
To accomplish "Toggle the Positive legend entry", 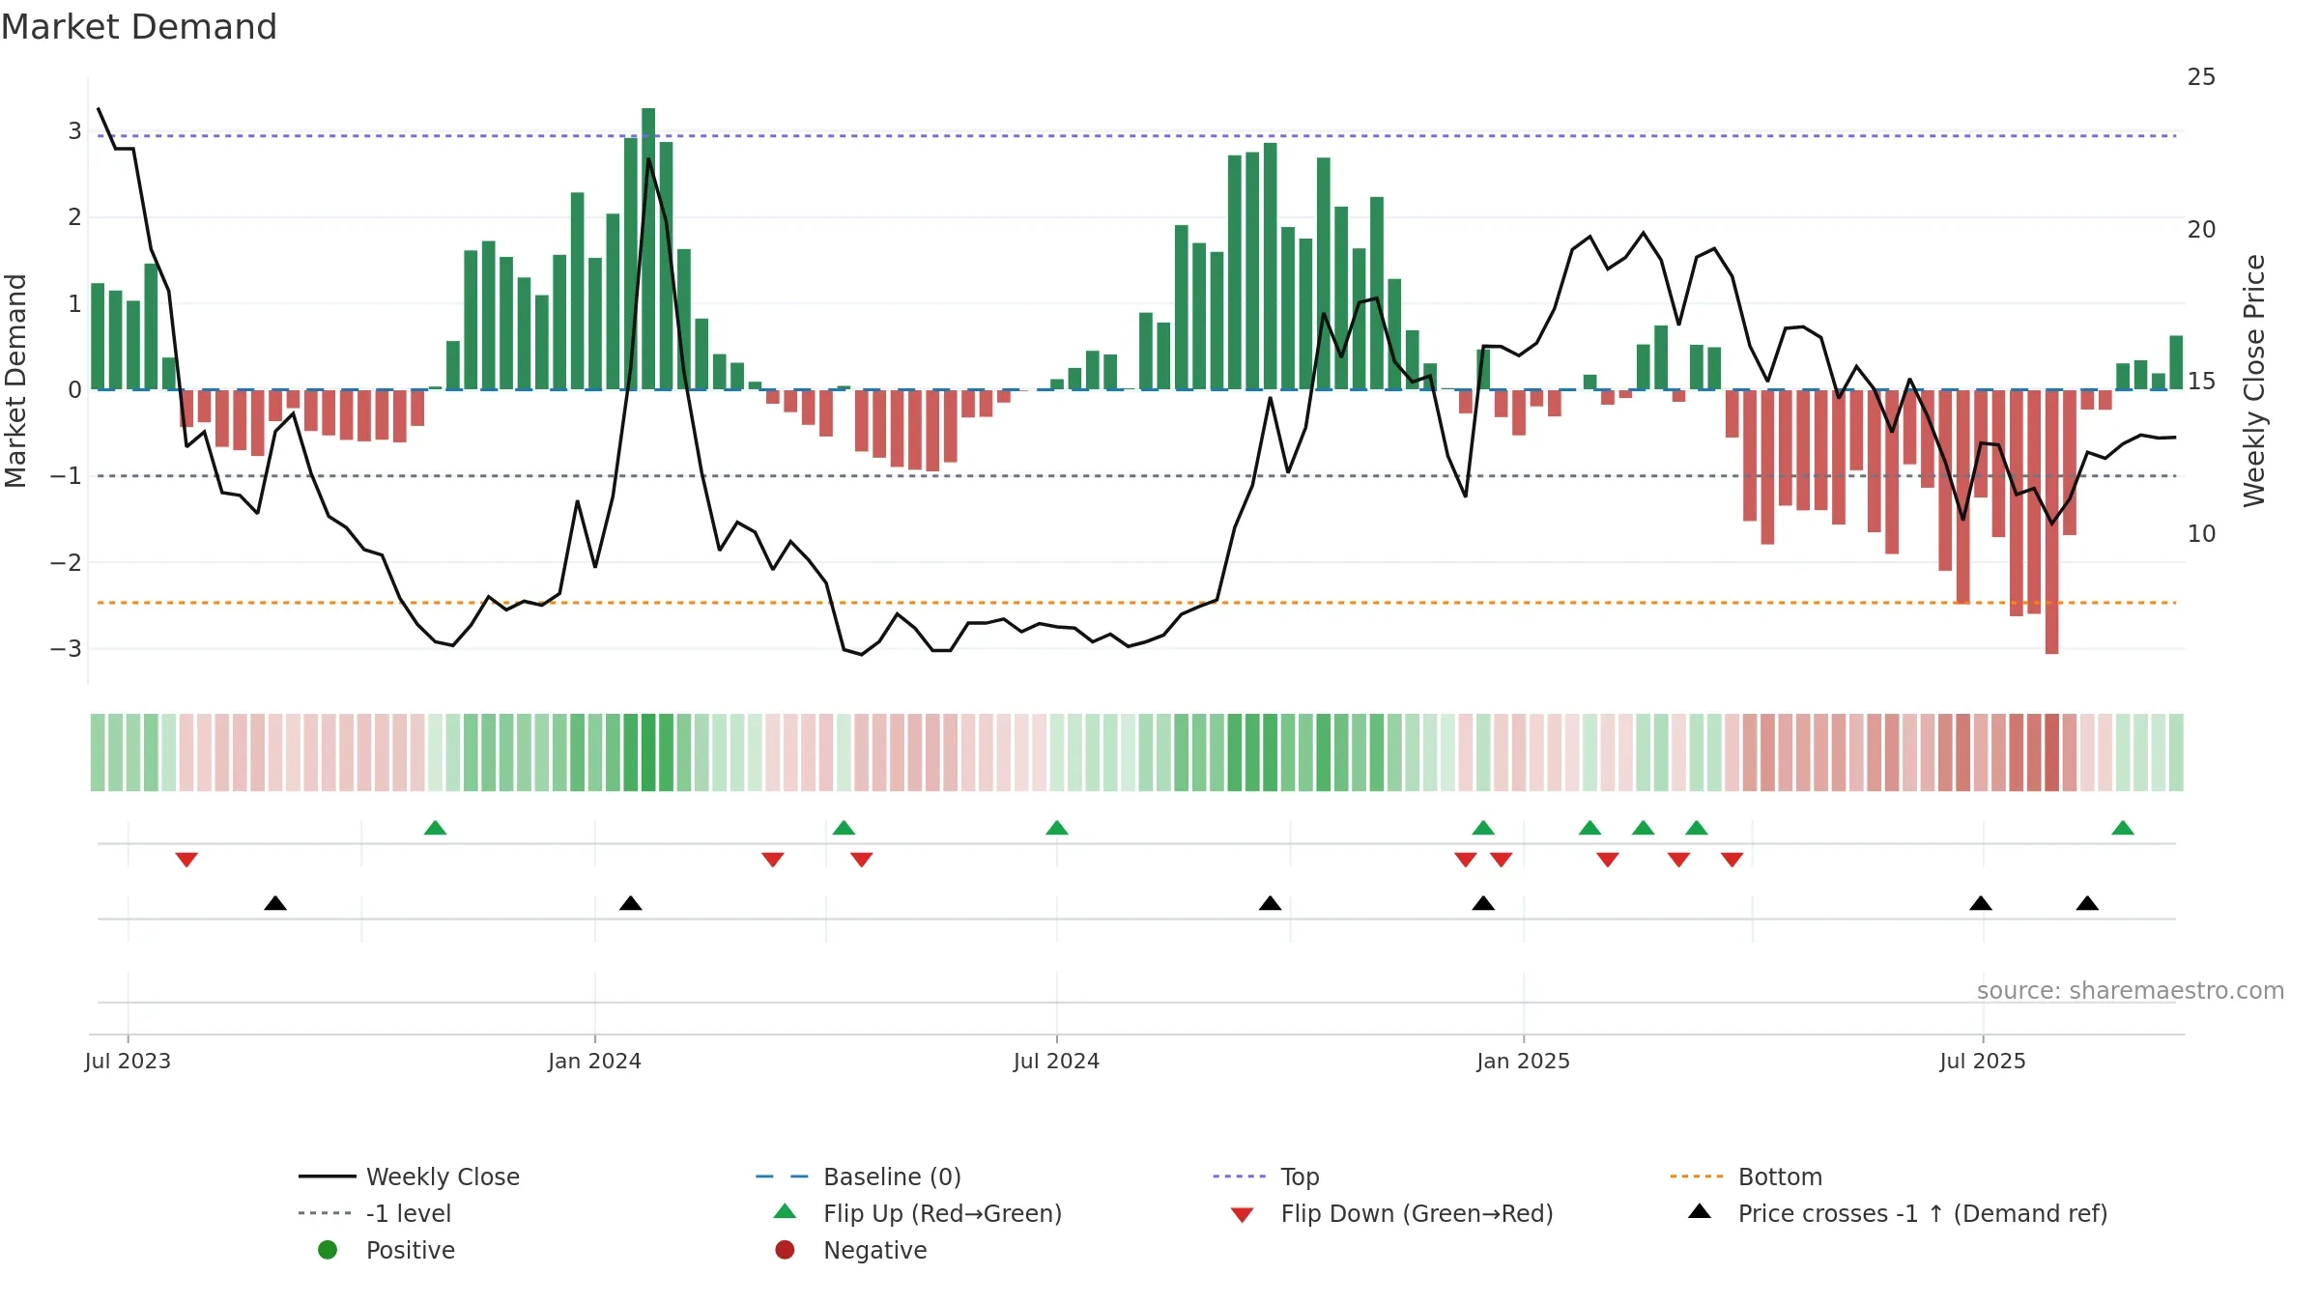I will pyautogui.click(x=386, y=1250).
